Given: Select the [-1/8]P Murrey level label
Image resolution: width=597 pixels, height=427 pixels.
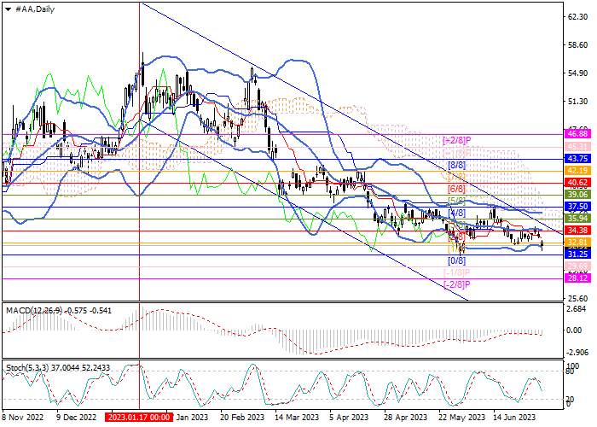Looking at the screenshot, I should pos(457,272).
